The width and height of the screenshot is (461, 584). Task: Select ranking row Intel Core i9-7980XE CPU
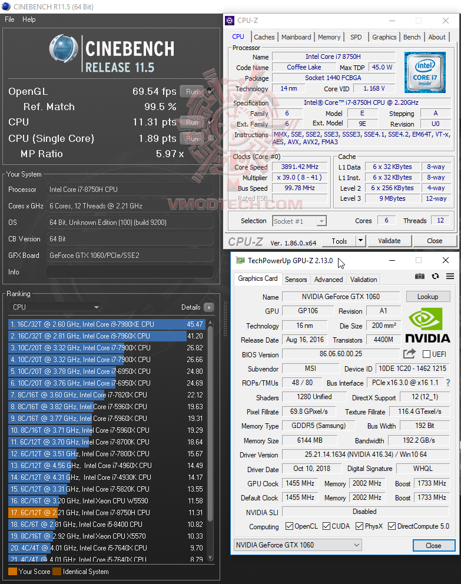(x=107, y=324)
